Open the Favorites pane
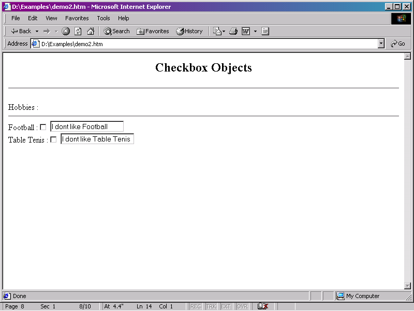The width and height of the screenshot is (414, 311). tap(153, 31)
